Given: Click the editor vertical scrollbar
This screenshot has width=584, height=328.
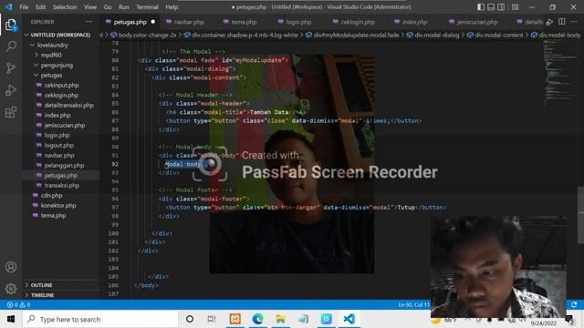Looking at the screenshot, I should coord(580,215).
